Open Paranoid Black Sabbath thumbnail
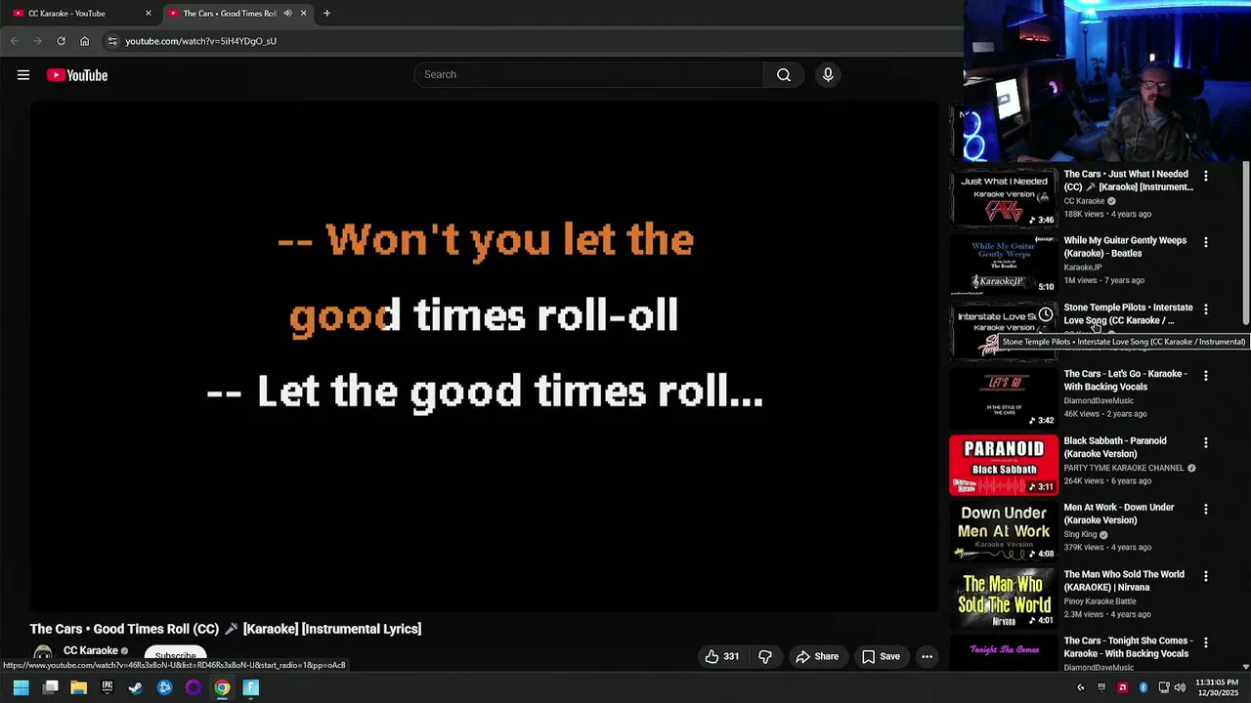Image resolution: width=1251 pixels, height=703 pixels. (x=1004, y=465)
